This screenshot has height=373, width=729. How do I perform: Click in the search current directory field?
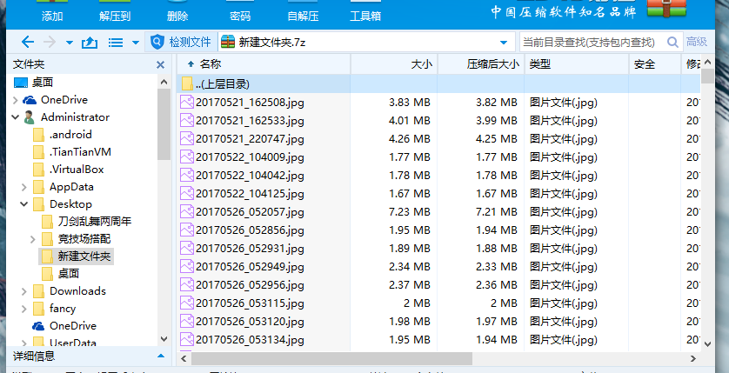click(x=592, y=42)
